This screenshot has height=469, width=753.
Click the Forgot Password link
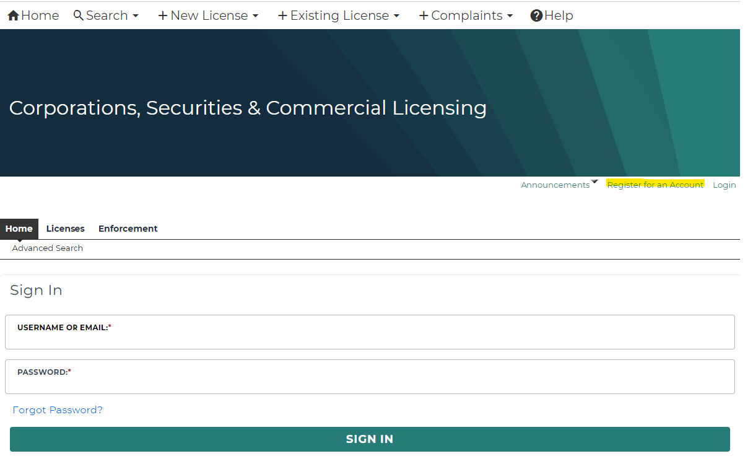pos(58,410)
